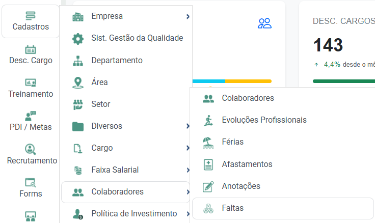Open PDI / Metas sidebar icon
The image size is (375, 223).
tap(31, 116)
